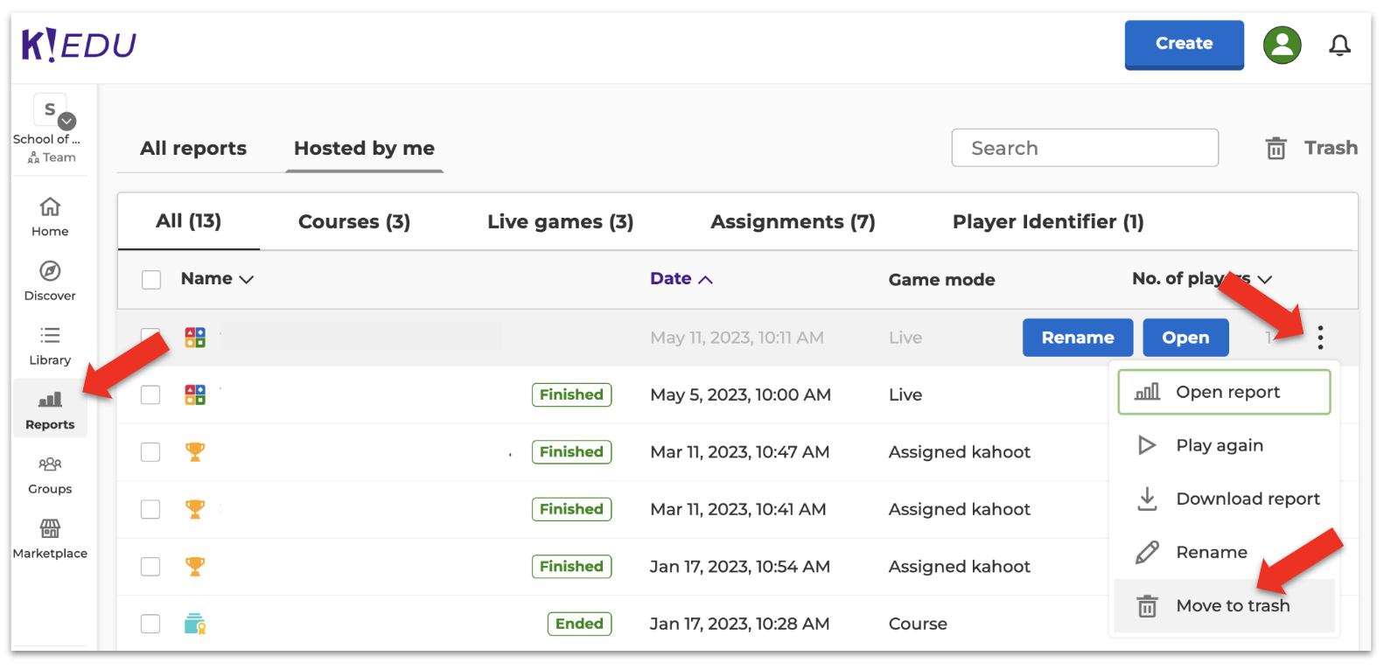Go to the Library section
1384x670 pixels.
50,345
